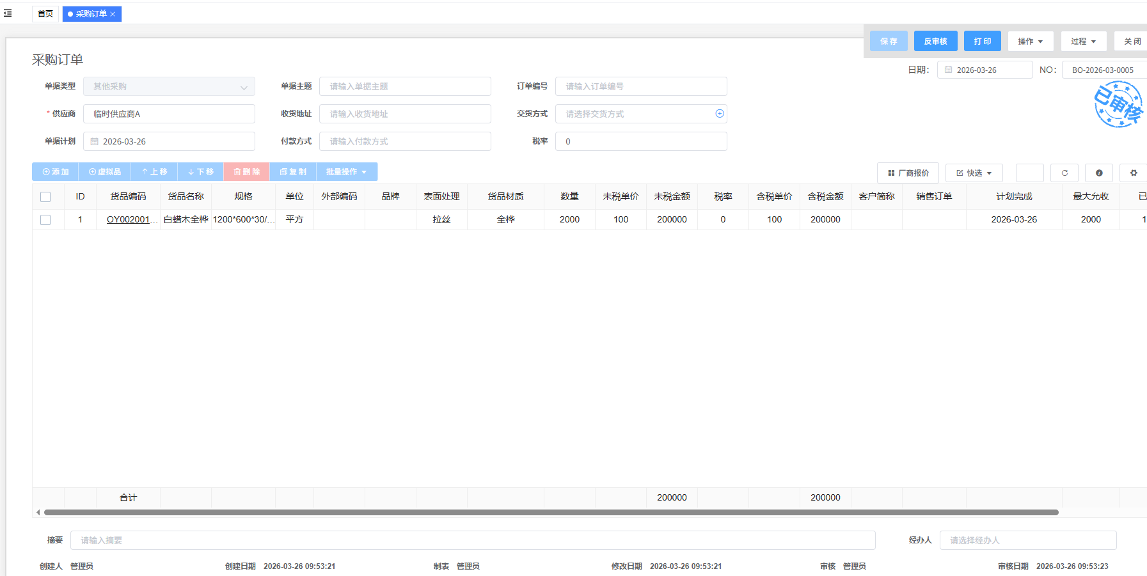Switch to the 首页 tab
The width and height of the screenshot is (1147, 576).
click(45, 14)
